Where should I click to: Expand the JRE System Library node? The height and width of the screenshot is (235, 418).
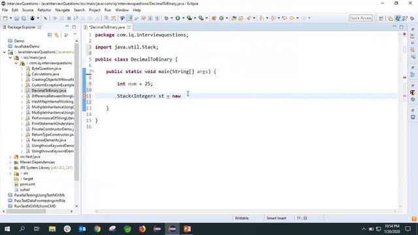click(x=10, y=168)
